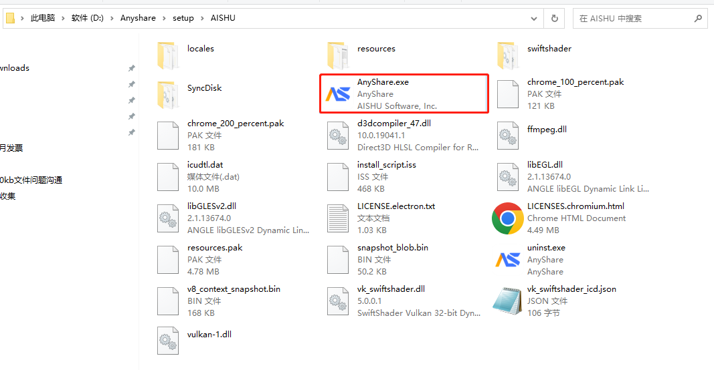Viewport: 714px width, 370px height.
Task: Go to setup in the breadcrumb
Action: (183, 18)
